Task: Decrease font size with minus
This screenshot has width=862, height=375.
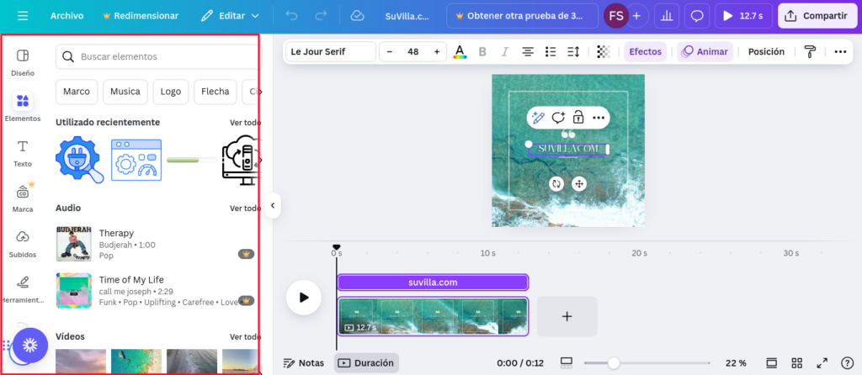Action: tap(390, 51)
